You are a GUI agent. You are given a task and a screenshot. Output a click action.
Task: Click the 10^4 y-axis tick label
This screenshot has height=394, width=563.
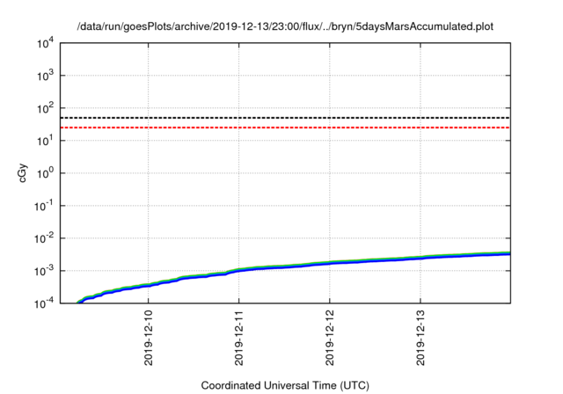coord(45,43)
